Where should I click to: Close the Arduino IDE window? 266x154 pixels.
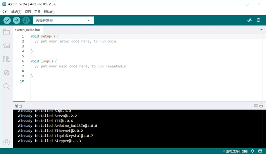(259, 4)
